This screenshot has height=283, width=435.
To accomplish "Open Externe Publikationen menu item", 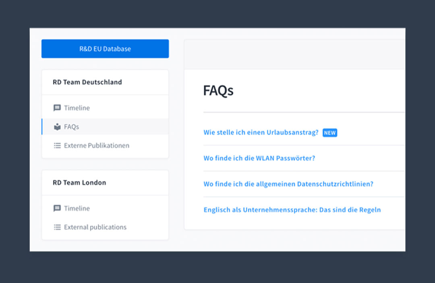I will pyautogui.click(x=105, y=146).
